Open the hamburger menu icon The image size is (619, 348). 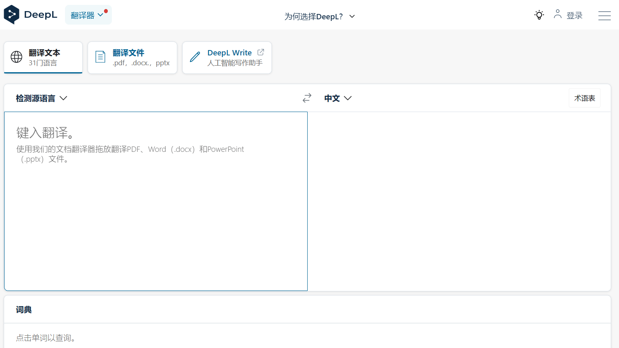604,16
